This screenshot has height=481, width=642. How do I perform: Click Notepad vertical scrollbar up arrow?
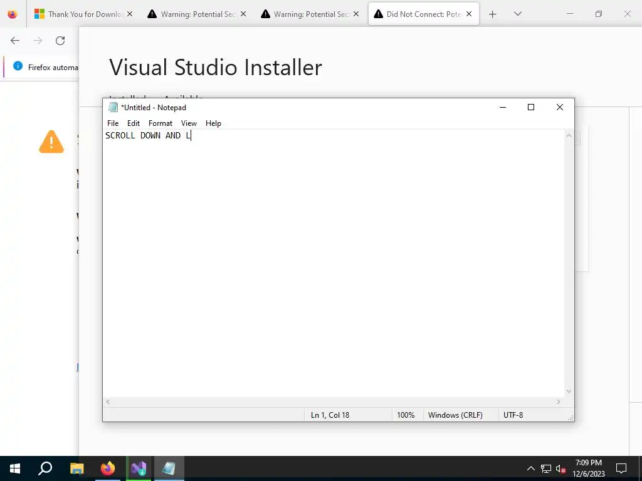[x=569, y=135]
